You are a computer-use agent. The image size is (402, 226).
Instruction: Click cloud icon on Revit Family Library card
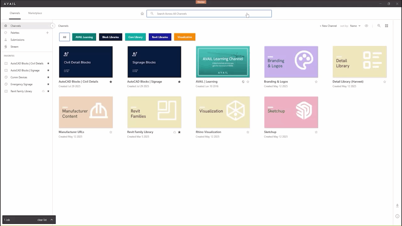pyautogui.click(x=175, y=132)
